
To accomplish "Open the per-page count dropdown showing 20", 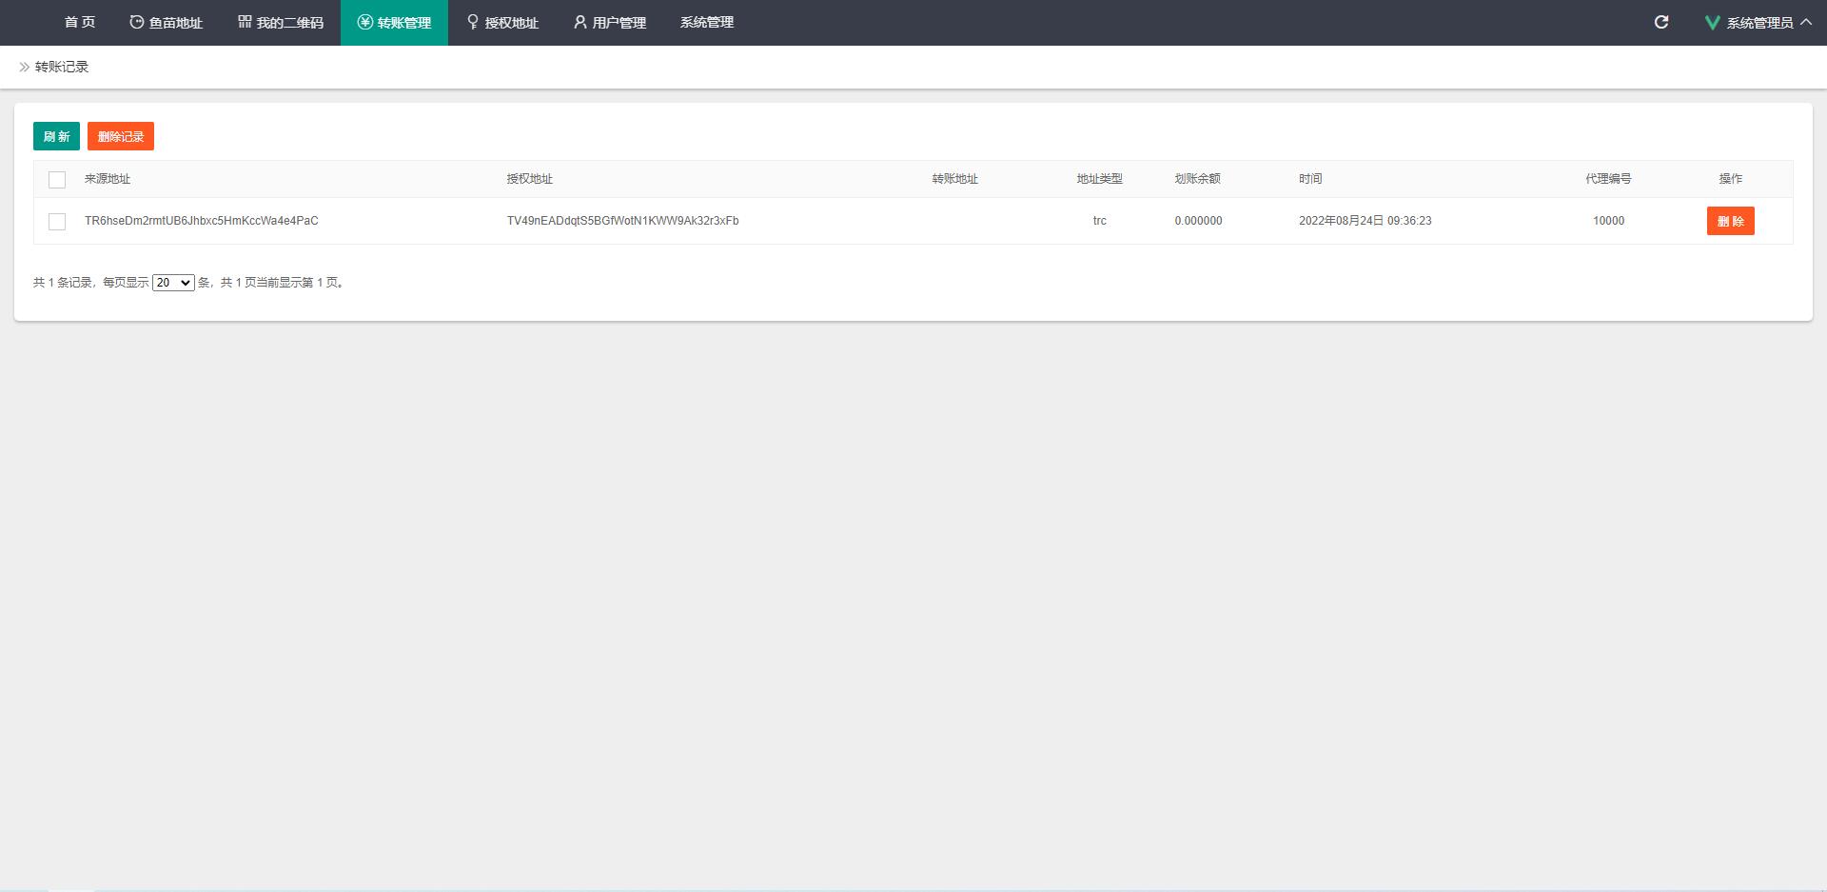I will [173, 283].
